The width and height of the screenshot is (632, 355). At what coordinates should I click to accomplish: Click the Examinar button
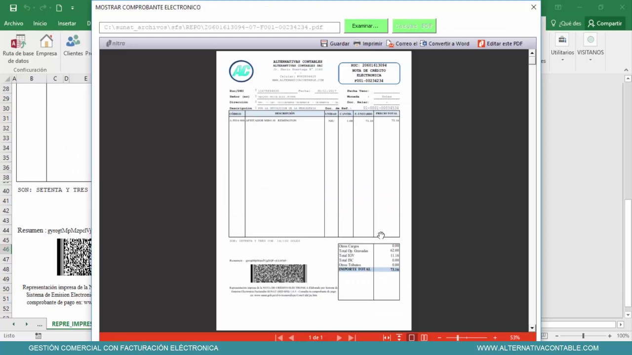[365, 26]
